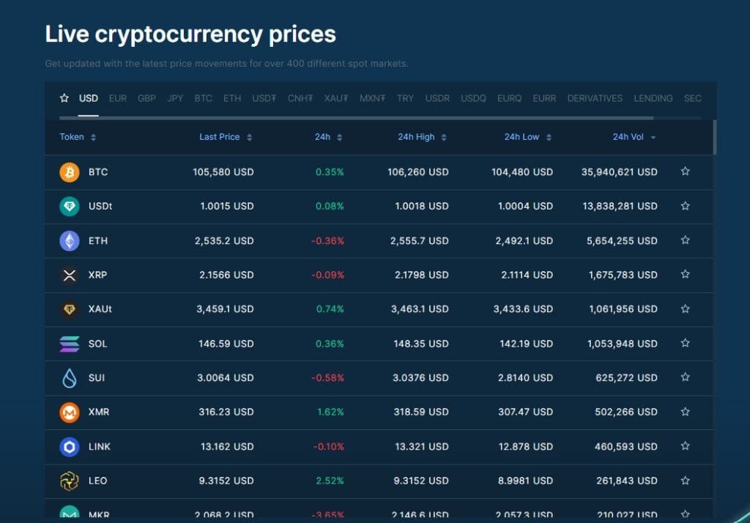750x523 pixels.
Task: Open the USDQ market tab
Action: tap(473, 99)
